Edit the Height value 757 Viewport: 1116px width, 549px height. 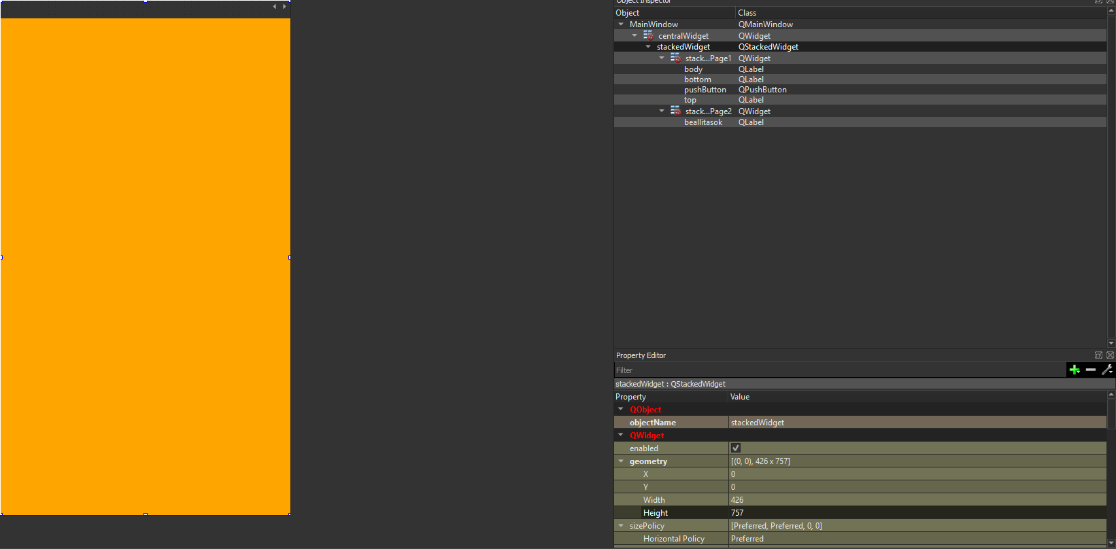(917, 513)
